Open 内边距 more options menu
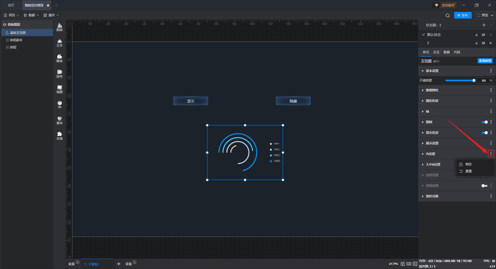 (x=491, y=154)
